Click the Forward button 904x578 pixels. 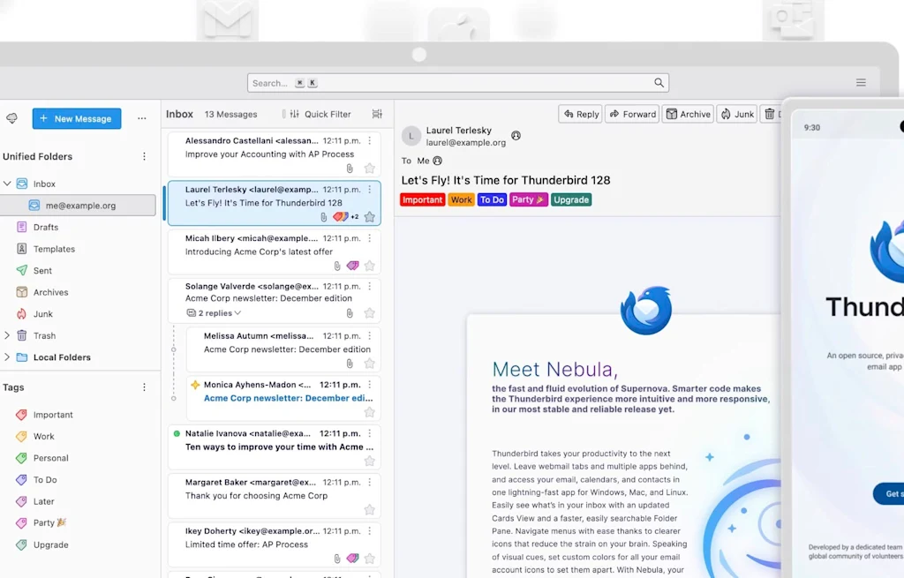pos(632,114)
